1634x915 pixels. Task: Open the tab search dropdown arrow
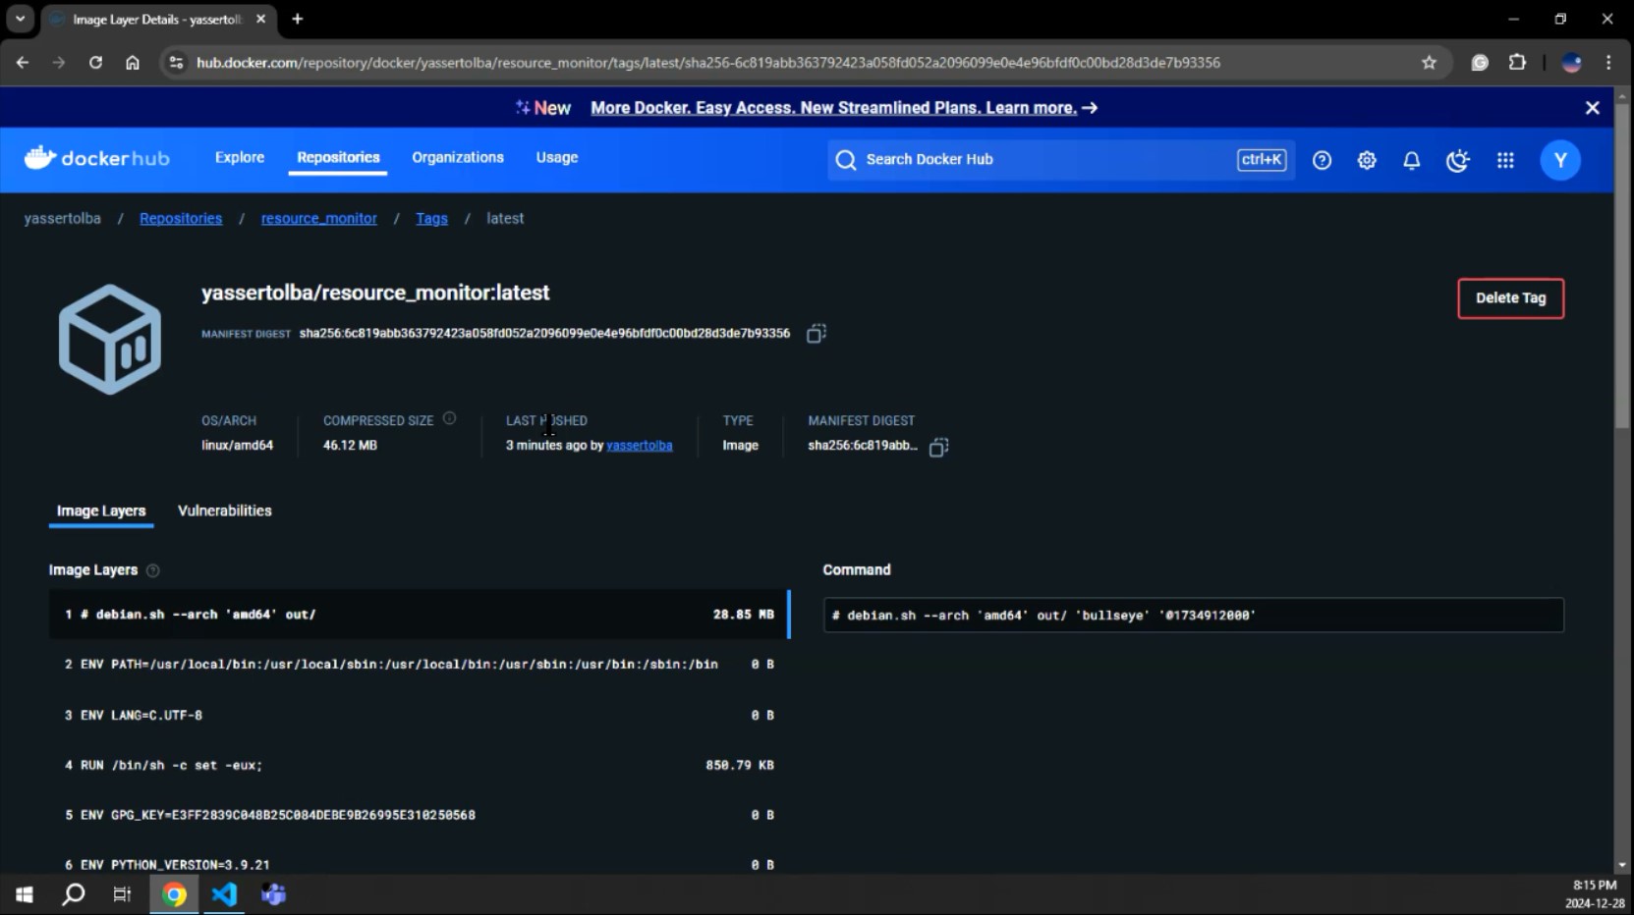(x=20, y=19)
